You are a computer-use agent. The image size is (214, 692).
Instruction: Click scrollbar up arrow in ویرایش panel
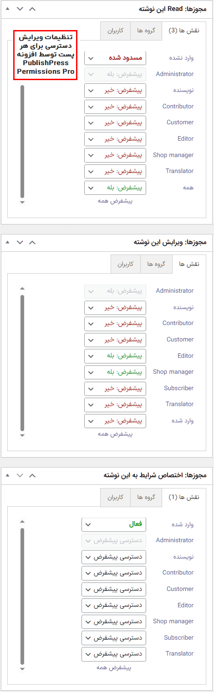pyautogui.click(x=22, y=288)
